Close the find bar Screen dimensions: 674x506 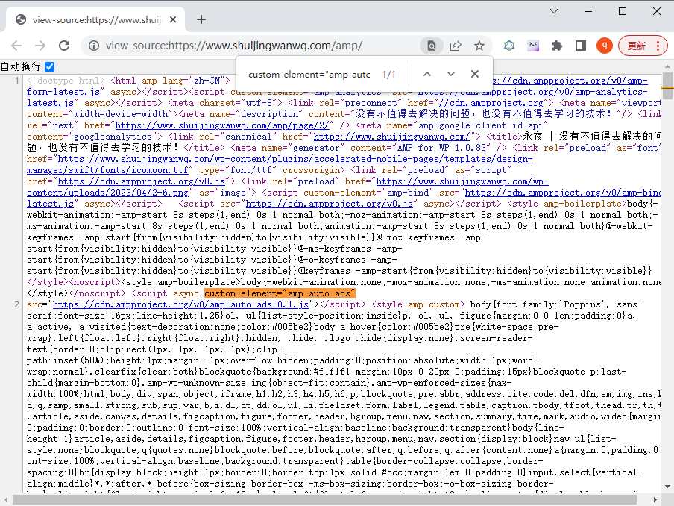[x=475, y=74]
